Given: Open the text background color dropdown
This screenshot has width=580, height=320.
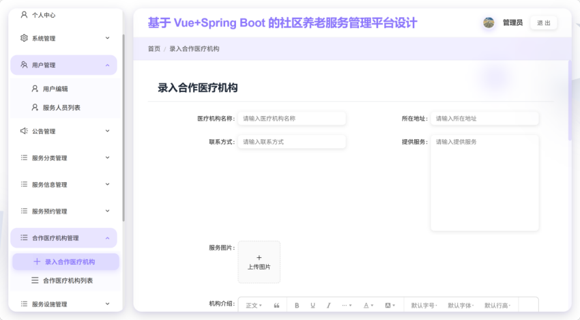Looking at the screenshot, I should (x=390, y=306).
